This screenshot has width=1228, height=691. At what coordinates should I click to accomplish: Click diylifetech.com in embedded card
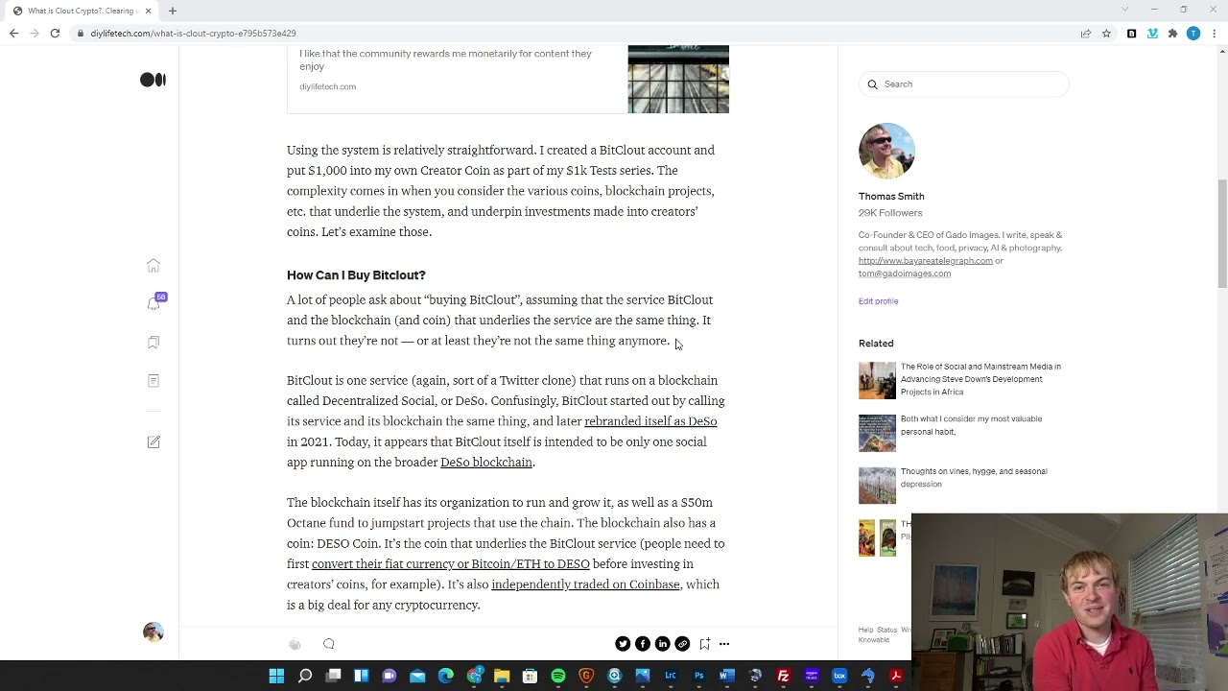click(327, 86)
